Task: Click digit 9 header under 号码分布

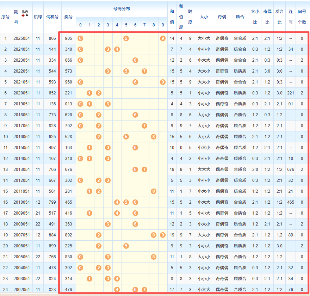Action: click(162, 25)
